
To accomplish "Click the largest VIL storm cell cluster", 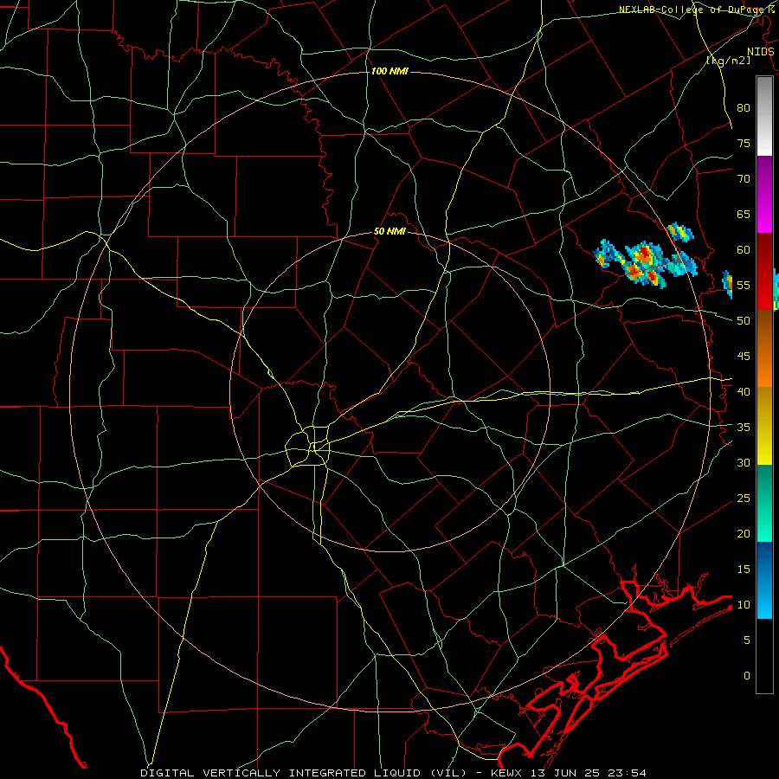I will [x=645, y=264].
